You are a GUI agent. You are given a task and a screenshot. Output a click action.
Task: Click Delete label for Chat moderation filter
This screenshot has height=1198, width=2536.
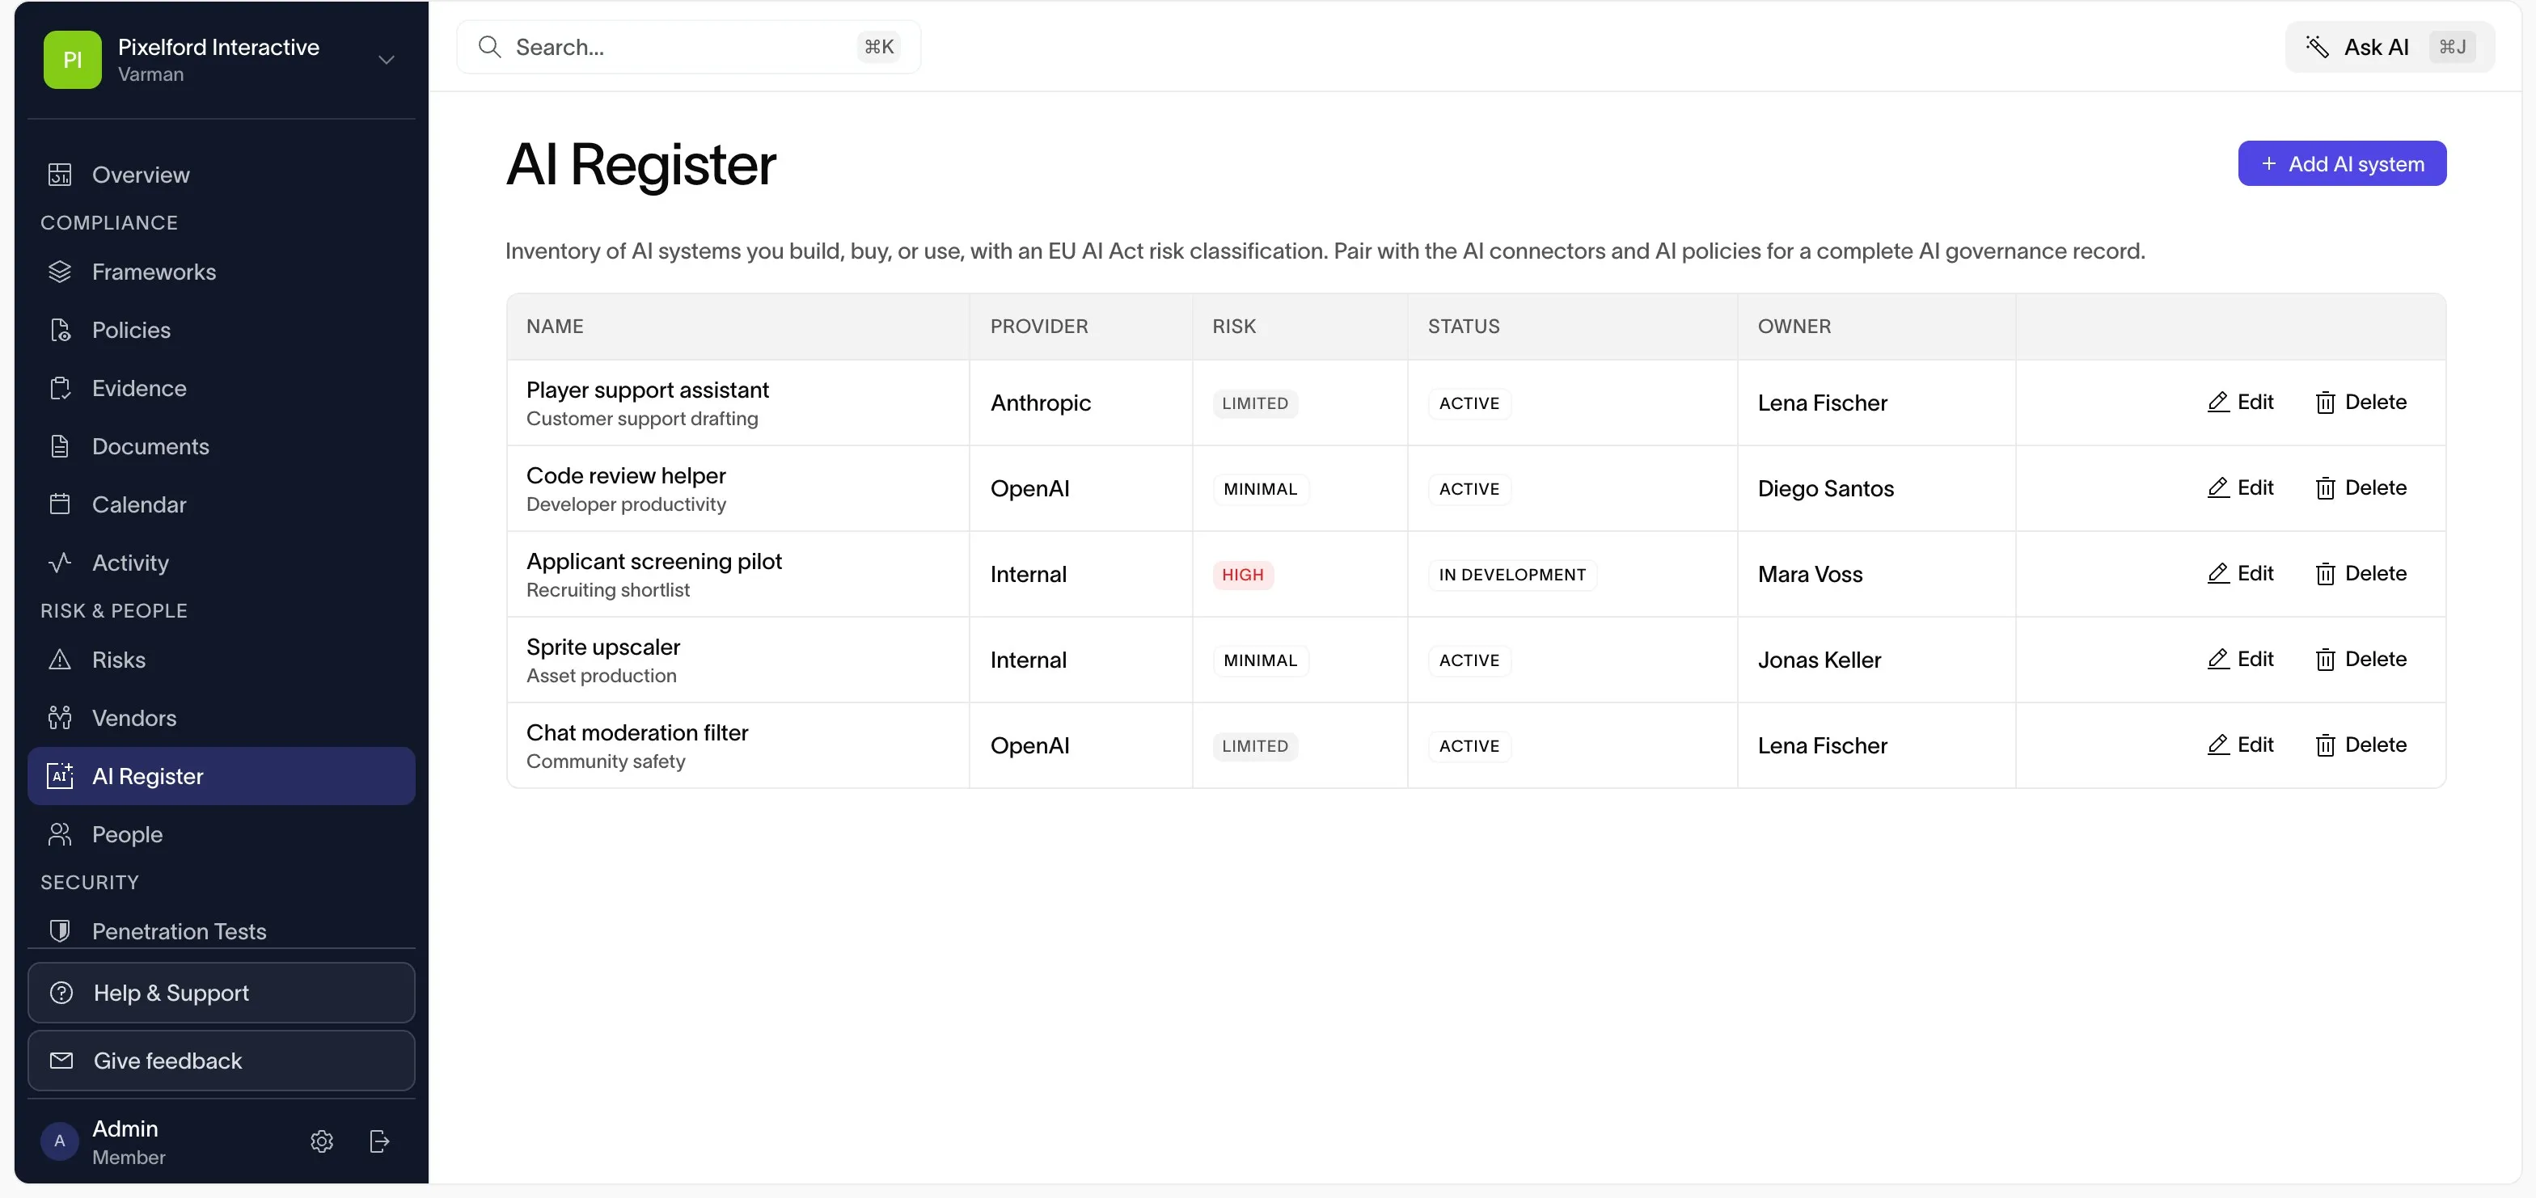point(2376,745)
